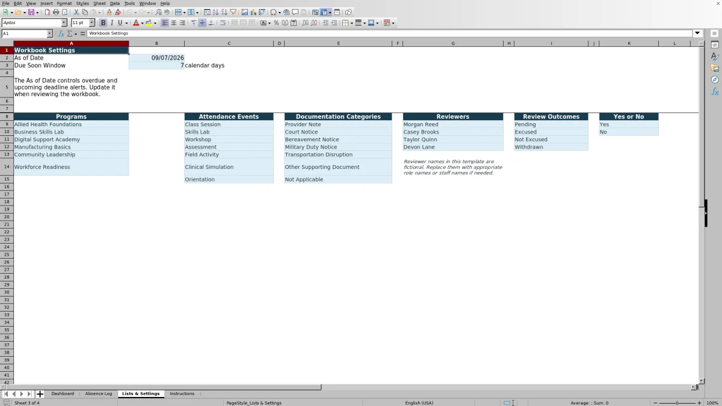
Task: Insert a chart using toolbar icon
Action: pyautogui.click(x=253, y=12)
